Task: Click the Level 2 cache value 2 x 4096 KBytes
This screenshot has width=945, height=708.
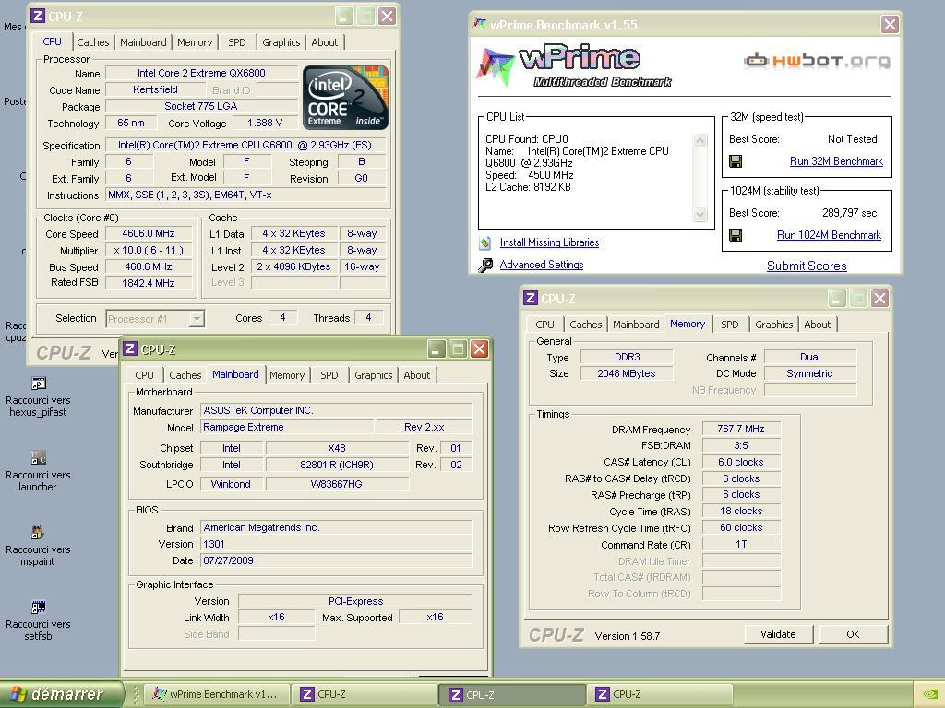Action: pyautogui.click(x=293, y=266)
